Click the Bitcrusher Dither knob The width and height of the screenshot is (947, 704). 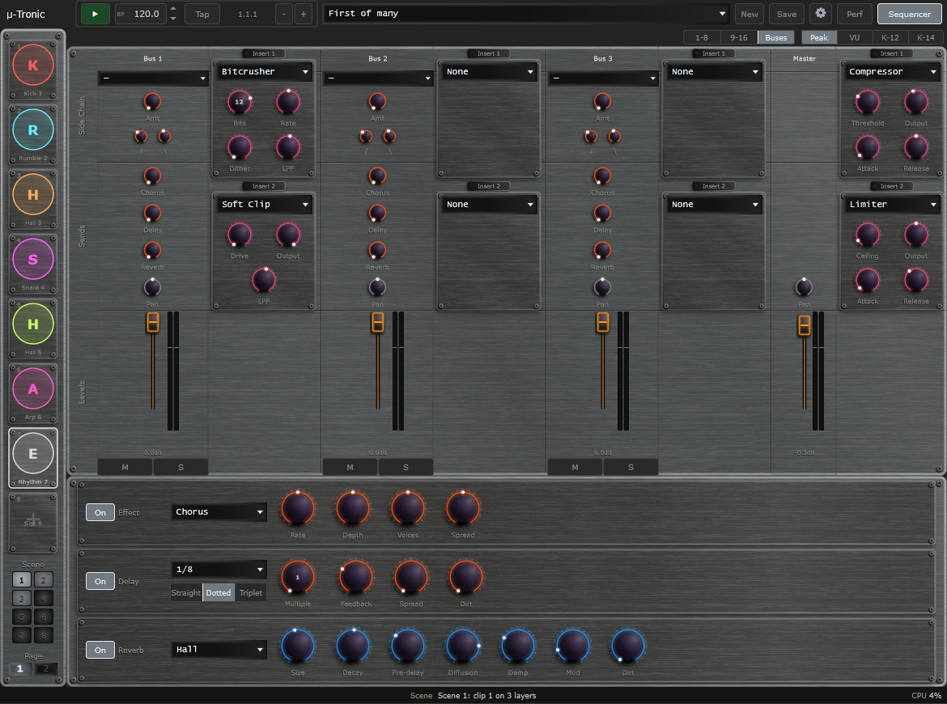tap(239, 147)
